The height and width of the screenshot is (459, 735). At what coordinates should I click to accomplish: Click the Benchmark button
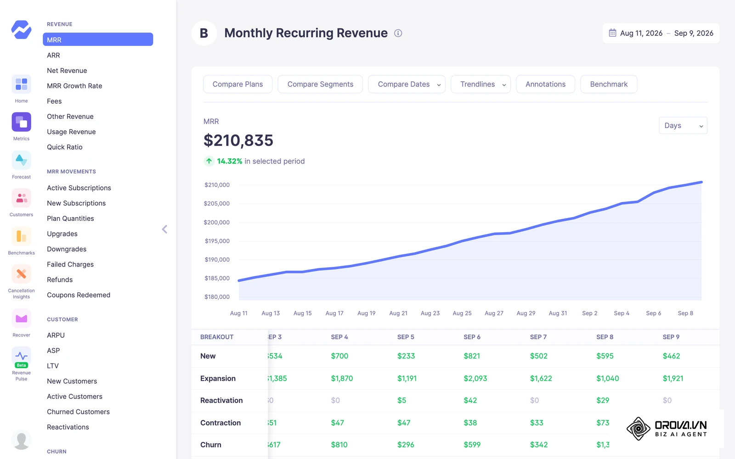tap(609, 84)
